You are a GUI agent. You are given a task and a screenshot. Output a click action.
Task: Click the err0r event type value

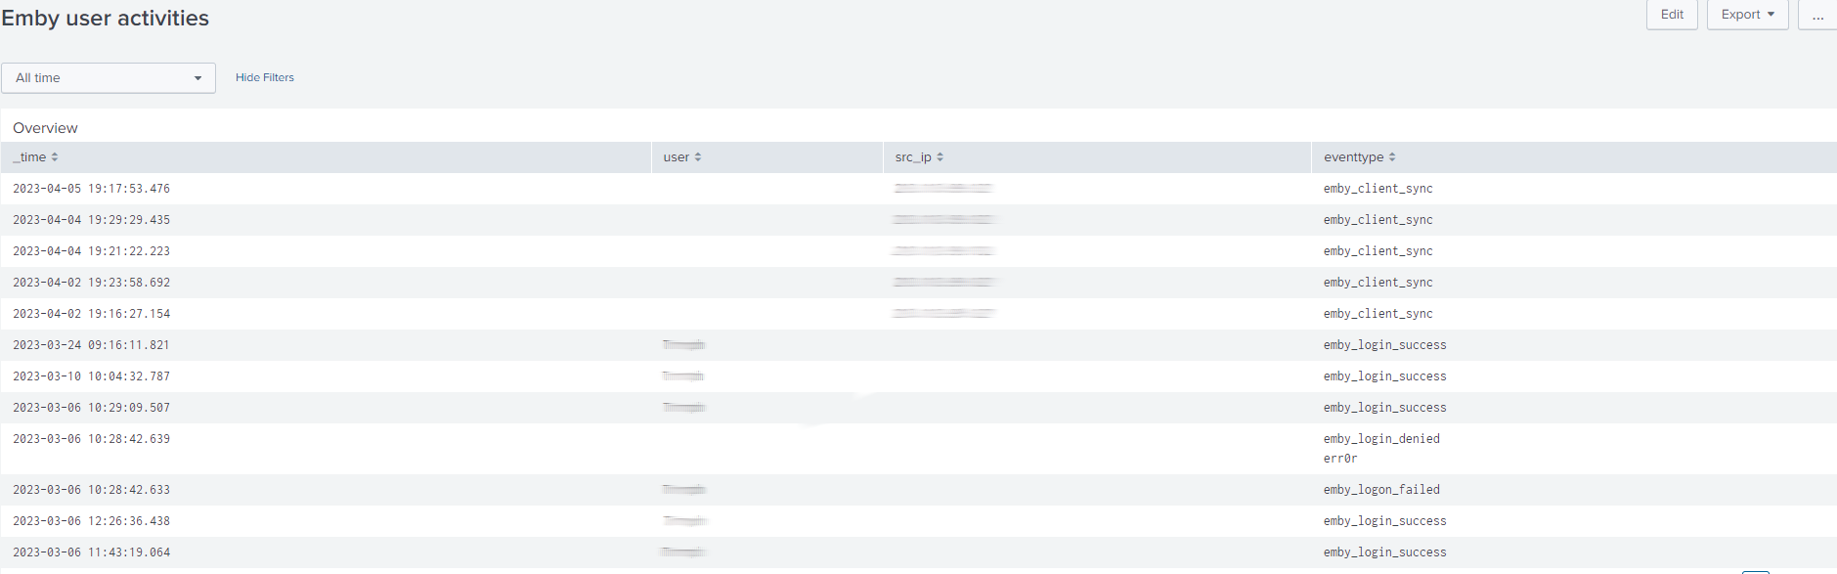[x=1340, y=459]
